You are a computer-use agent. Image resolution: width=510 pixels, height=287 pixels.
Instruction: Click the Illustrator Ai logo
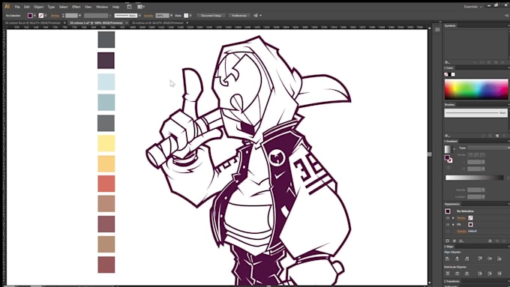7,6
